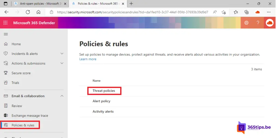Close the Anti-spam policies tab
Image resolution: width=276 pixels, height=138 pixels.
tap(65, 4)
